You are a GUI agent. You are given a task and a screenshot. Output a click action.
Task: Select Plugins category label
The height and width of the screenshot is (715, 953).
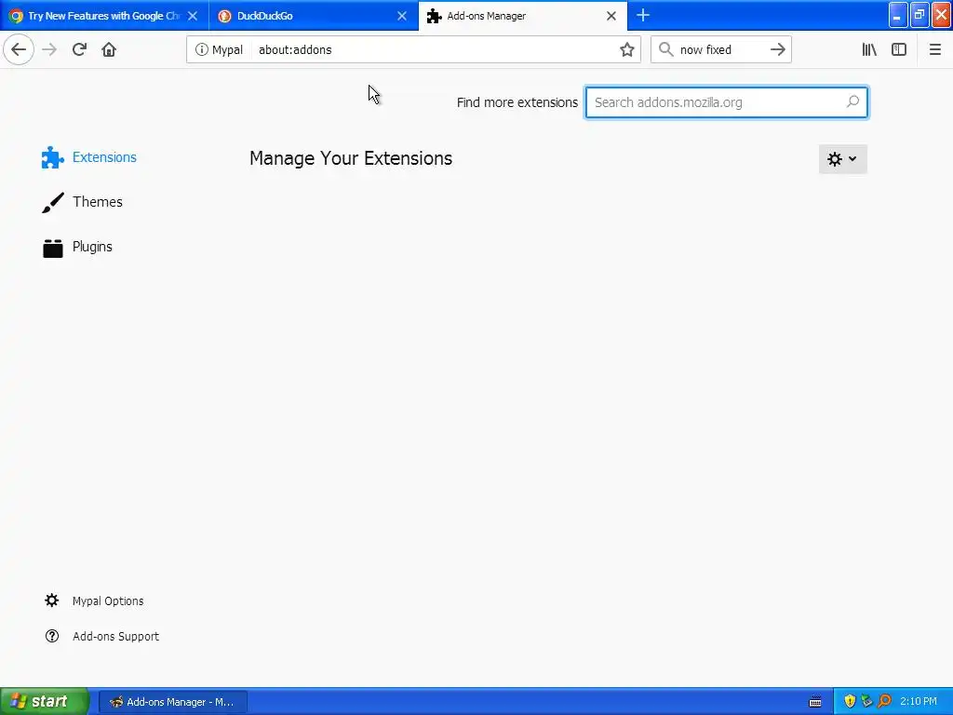[92, 247]
